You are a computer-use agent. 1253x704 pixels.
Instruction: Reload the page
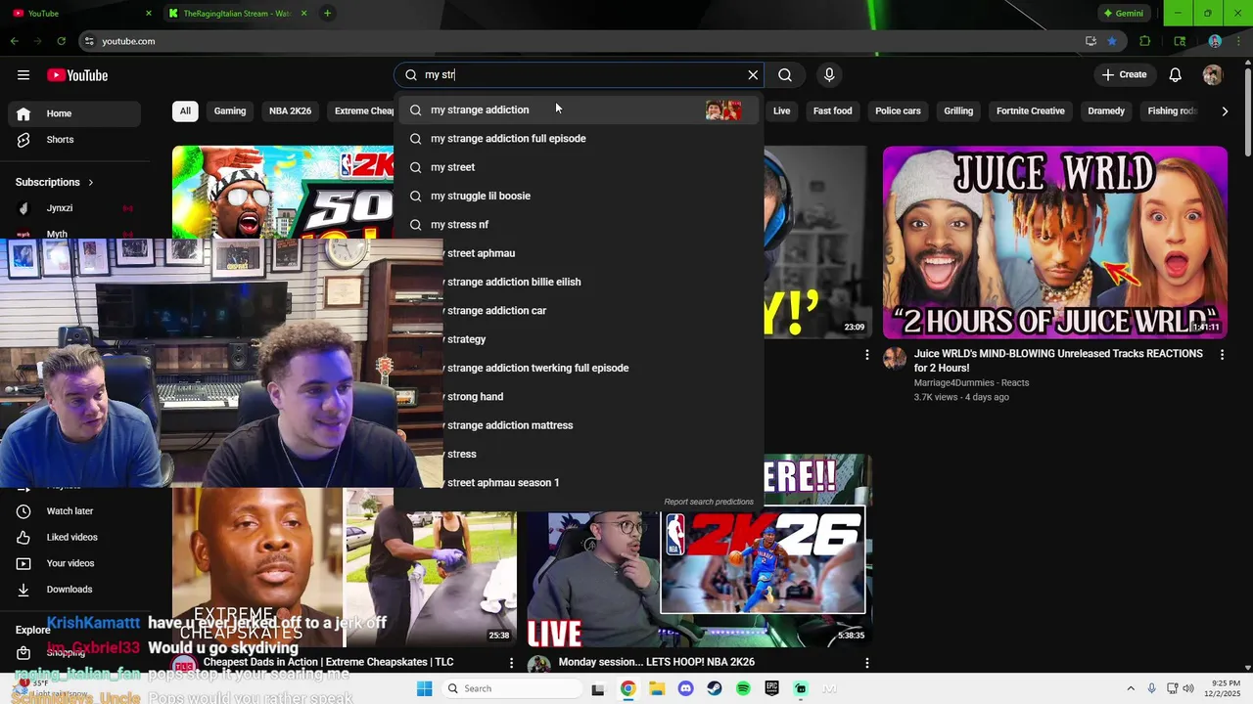[61, 41]
